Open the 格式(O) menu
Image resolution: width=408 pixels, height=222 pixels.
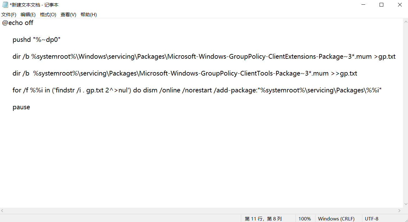click(48, 15)
